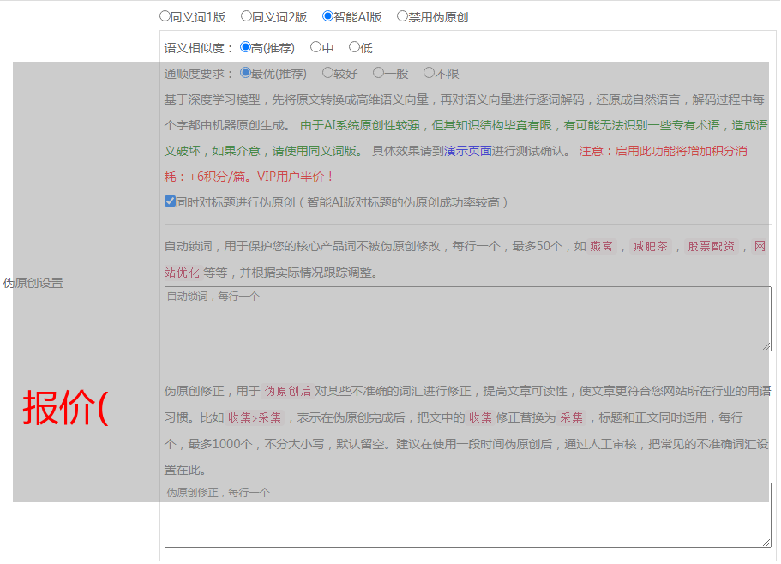
Task: Set 语义相似度 to 中
Action: [x=315, y=48]
